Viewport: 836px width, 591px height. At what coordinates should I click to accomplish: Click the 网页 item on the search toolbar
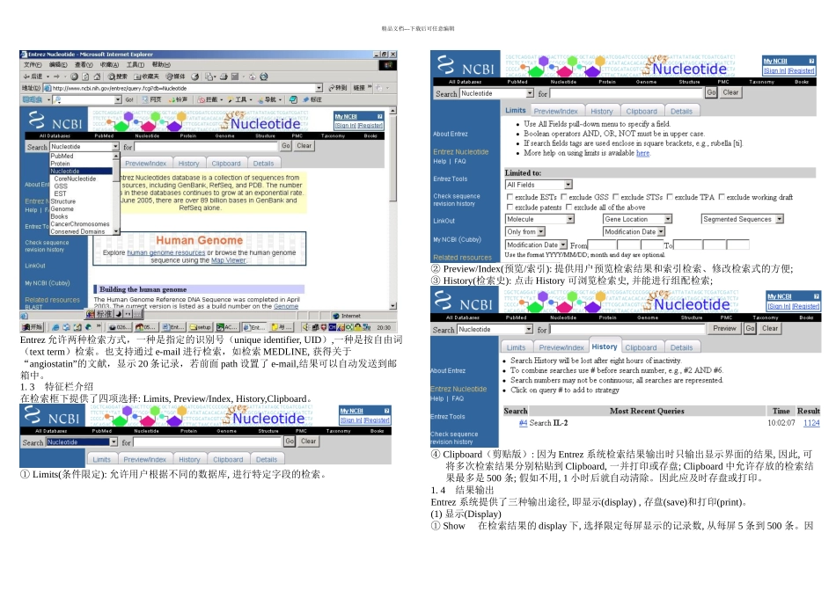click(152, 99)
